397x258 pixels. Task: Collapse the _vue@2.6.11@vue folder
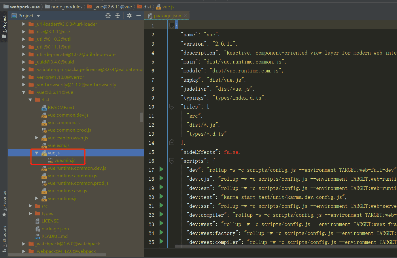[24, 92]
